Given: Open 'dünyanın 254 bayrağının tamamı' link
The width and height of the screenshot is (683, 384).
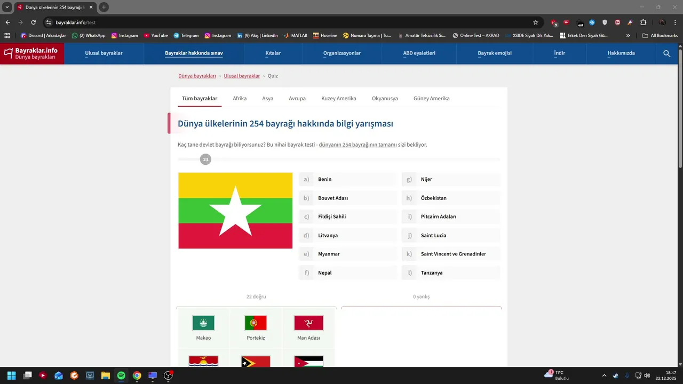Looking at the screenshot, I should click(x=358, y=145).
